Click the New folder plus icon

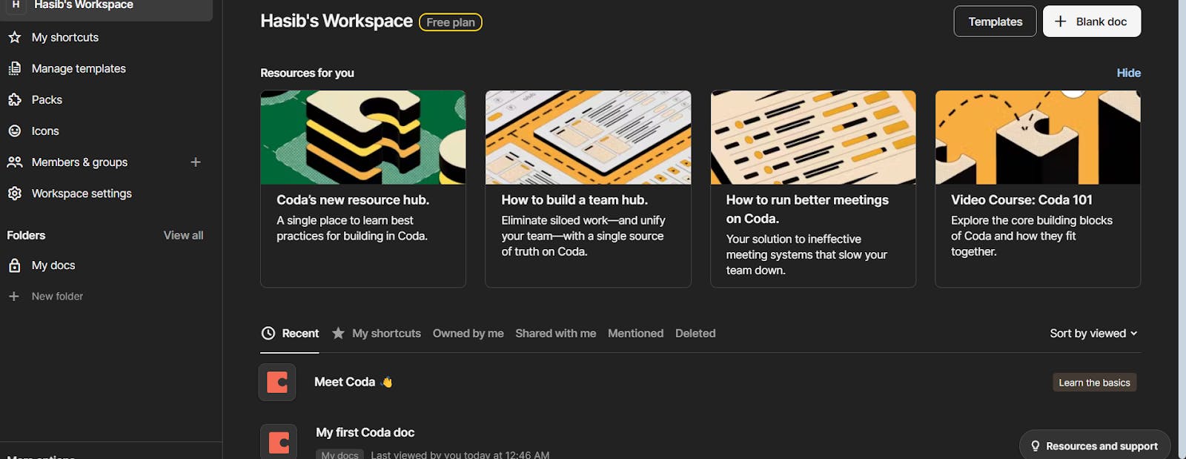point(13,296)
